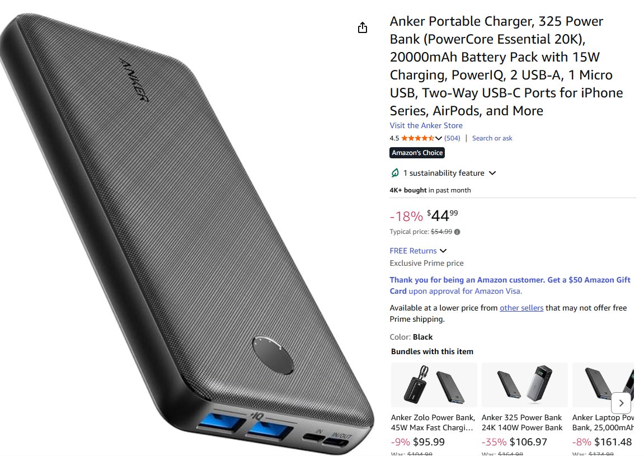644x456 pixels.
Task: Click the star rating icons
Action: [x=418, y=138]
